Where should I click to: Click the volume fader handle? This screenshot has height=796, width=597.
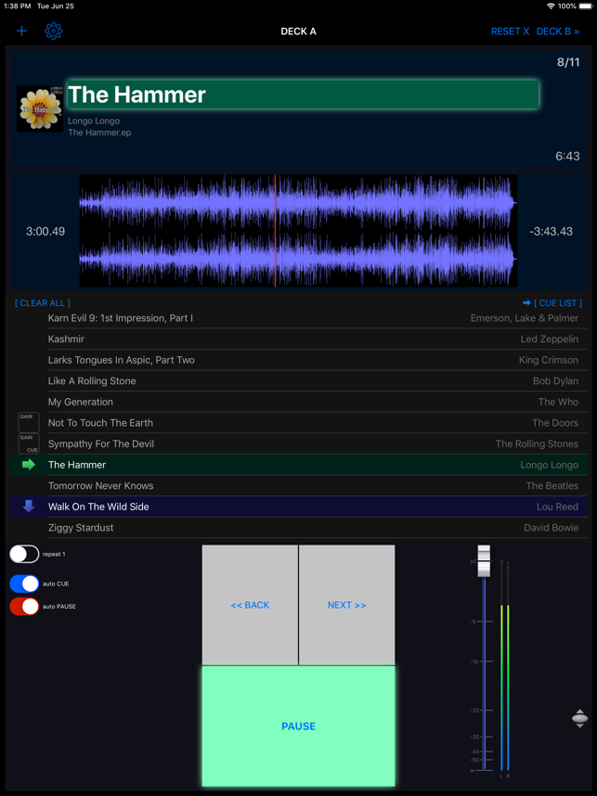tap(484, 561)
